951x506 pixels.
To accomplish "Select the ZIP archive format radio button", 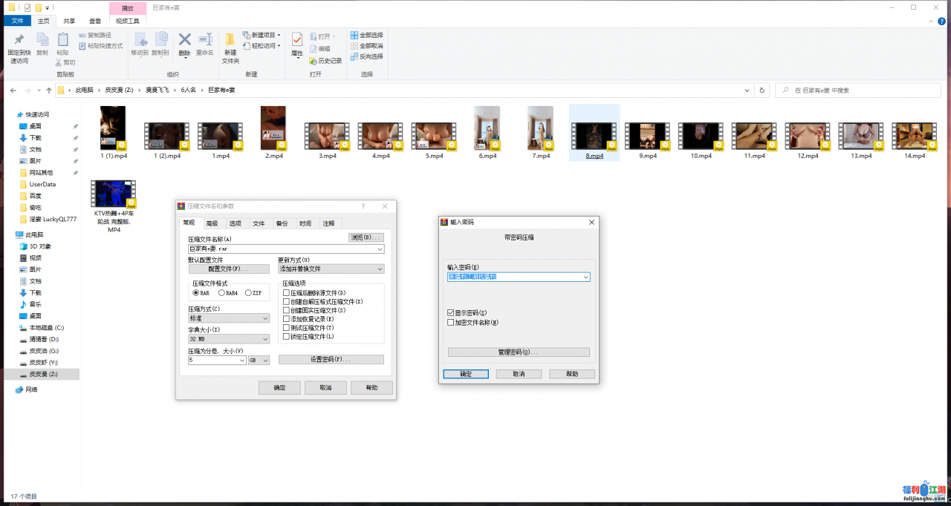I will (x=248, y=293).
